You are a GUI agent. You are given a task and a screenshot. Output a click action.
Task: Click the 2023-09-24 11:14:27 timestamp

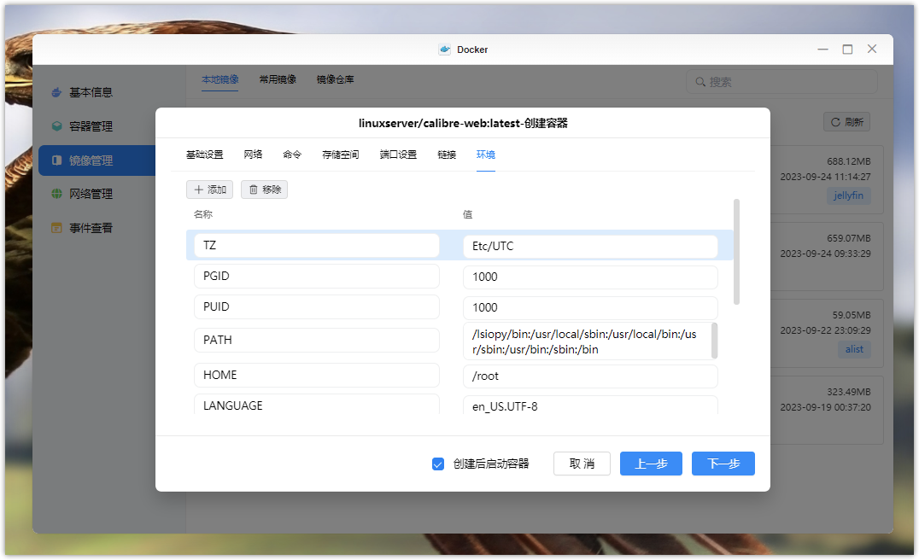click(x=825, y=177)
